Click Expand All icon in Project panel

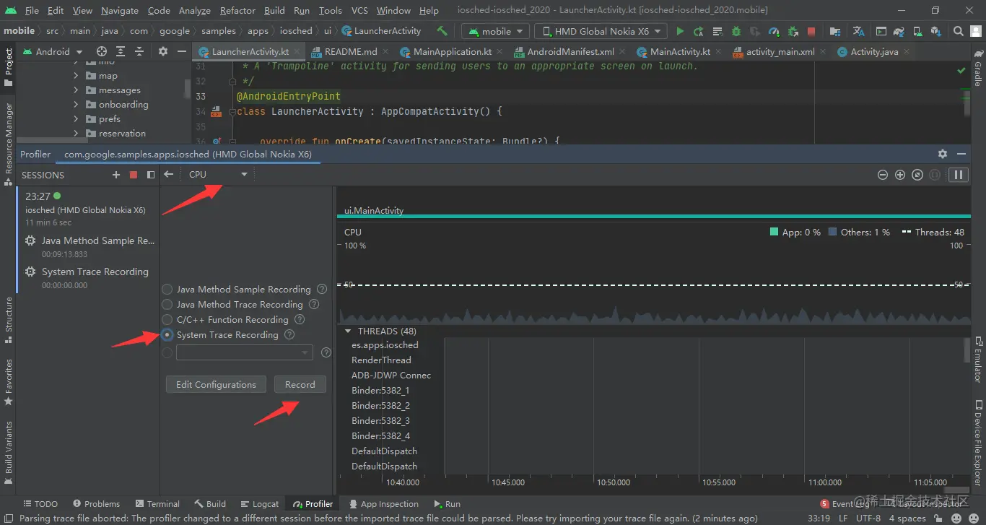tap(121, 51)
